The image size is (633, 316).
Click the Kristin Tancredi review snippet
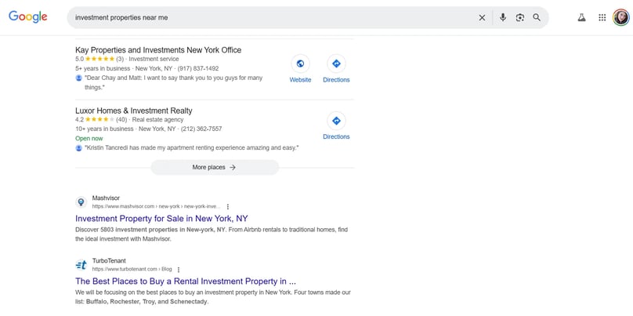pyautogui.click(x=191, y=148)
